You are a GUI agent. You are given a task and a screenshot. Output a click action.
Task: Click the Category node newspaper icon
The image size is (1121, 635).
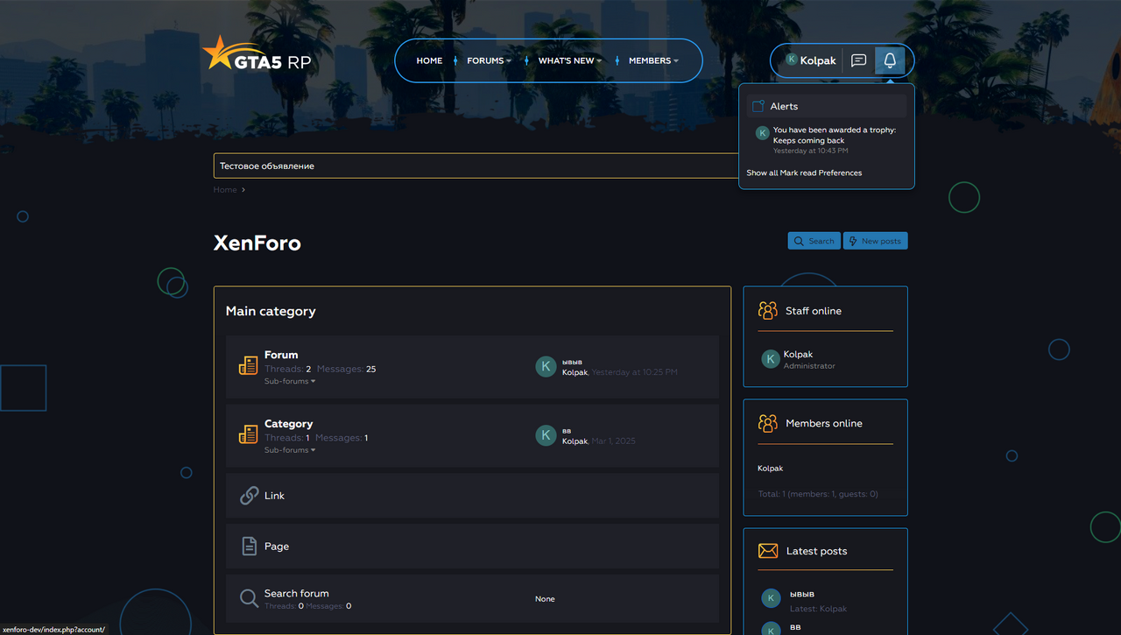coord(248,434)
